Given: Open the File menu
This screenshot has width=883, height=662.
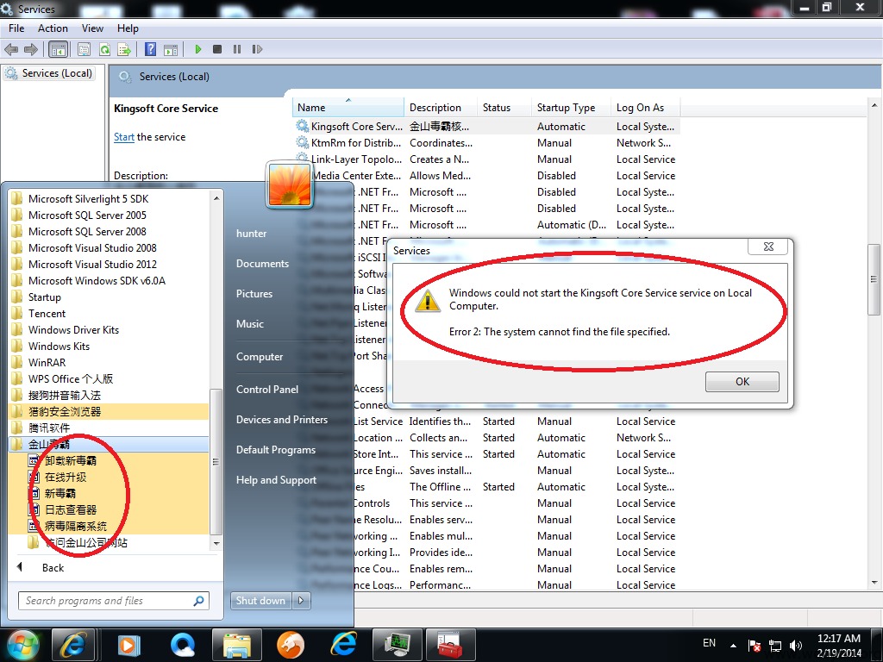Looking at the screenshot, I should click(x=16, y=28).
